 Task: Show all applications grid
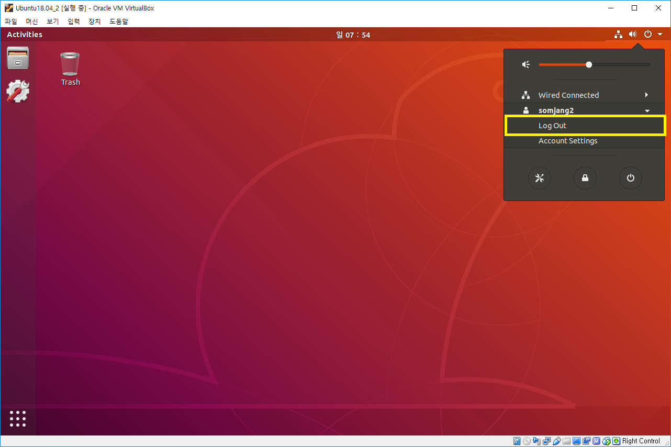(x=18, y=419)
